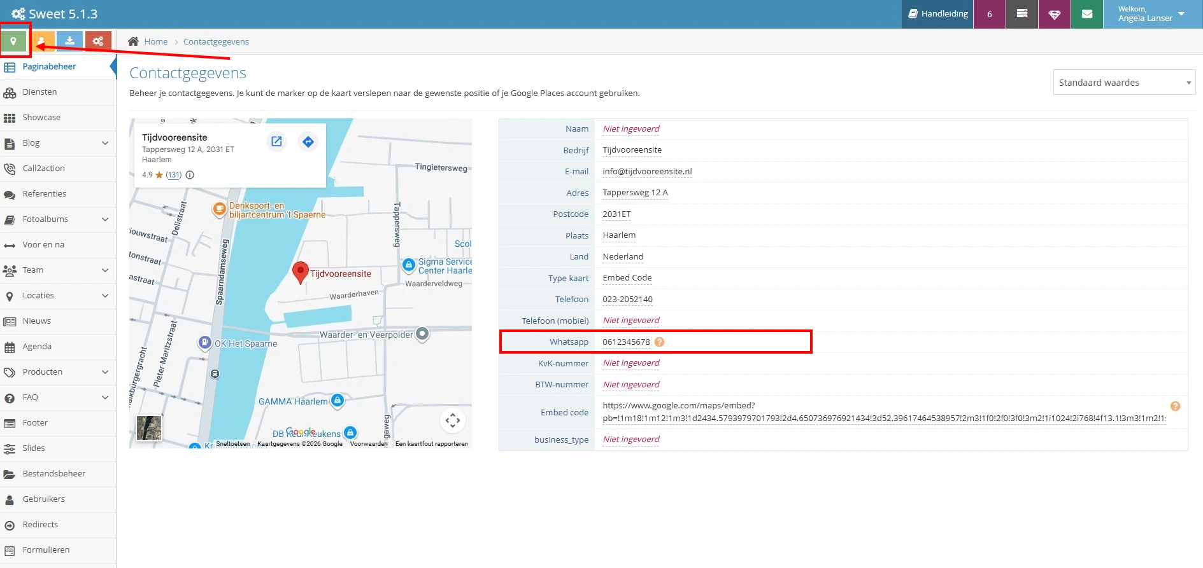
Task: Edit the E-mail value info@tijdvooreensite.nl
Action: pyautogui.click(x=647, y=172)
